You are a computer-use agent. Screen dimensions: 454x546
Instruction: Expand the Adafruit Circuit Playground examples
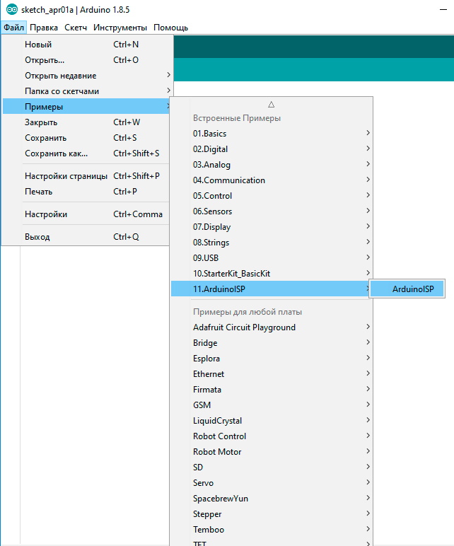[245, 327]
